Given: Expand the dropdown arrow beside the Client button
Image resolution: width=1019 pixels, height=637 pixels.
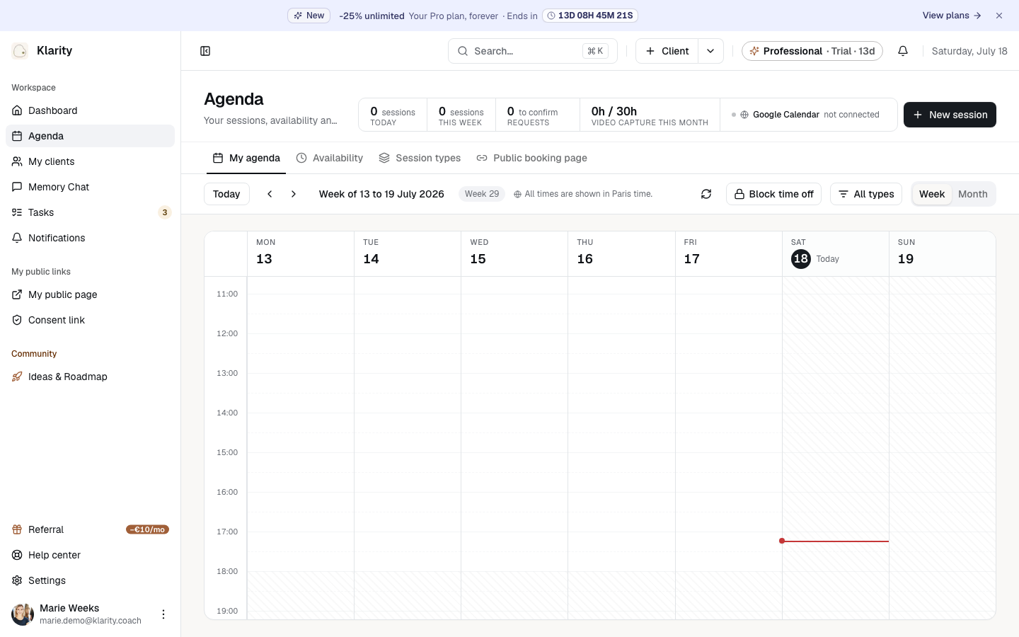Looking at the screenshot, I should [x=710, y=51].
